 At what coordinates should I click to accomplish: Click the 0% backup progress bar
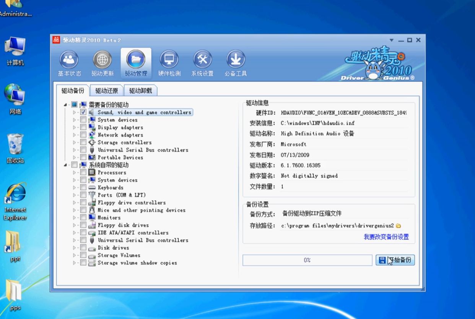click(307, 260)
